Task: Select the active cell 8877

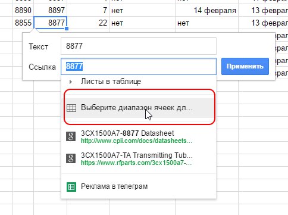Action: point(51,23)
